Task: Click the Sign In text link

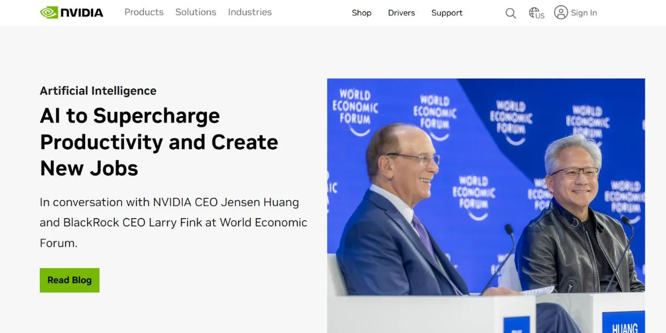Action: pyautogui.click(x=584, y=13)
